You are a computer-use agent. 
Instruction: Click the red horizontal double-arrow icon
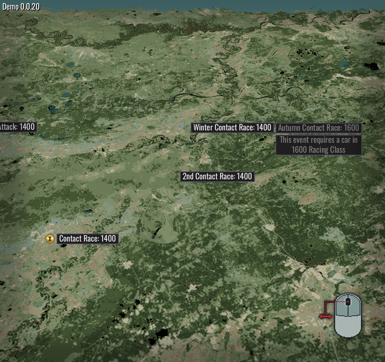[325, 316]
